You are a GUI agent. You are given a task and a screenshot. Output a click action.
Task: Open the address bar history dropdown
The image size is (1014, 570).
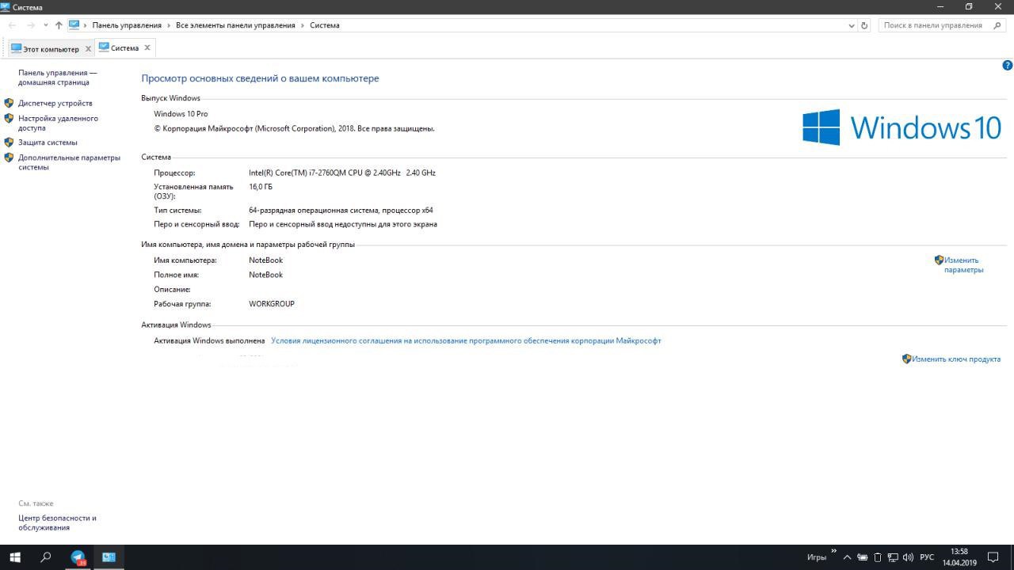point(851,25)
